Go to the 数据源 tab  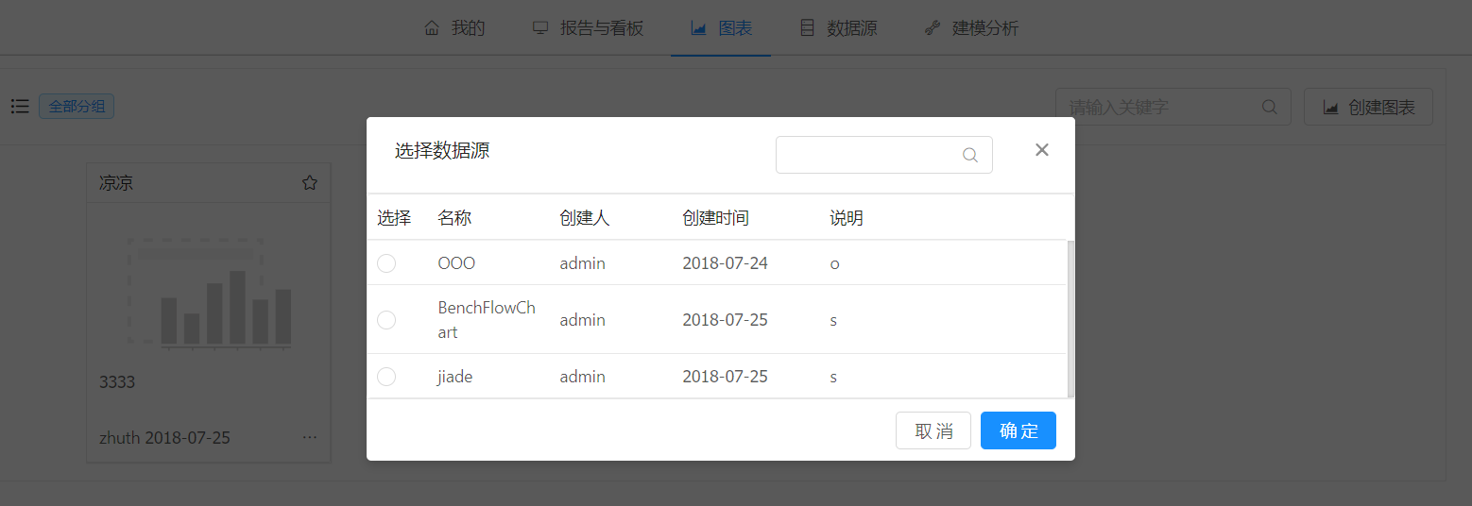pyautogui.click(x=838, y=28)
